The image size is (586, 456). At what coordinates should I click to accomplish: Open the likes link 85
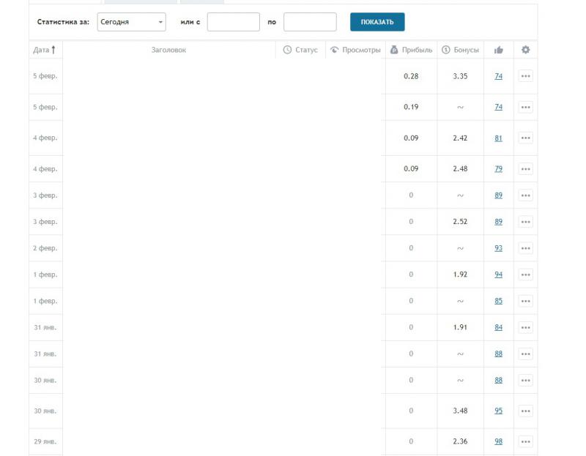point(499,301)
